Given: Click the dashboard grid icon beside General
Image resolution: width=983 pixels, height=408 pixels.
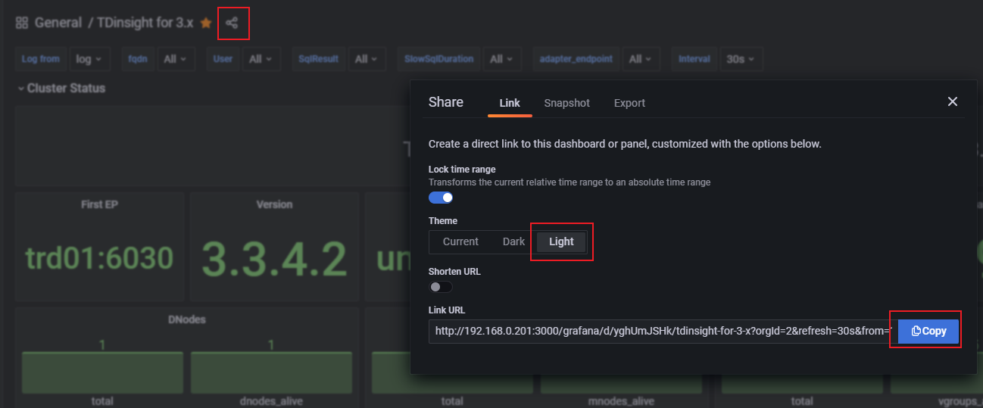Looking at the screenshot, I should point(22,23).
